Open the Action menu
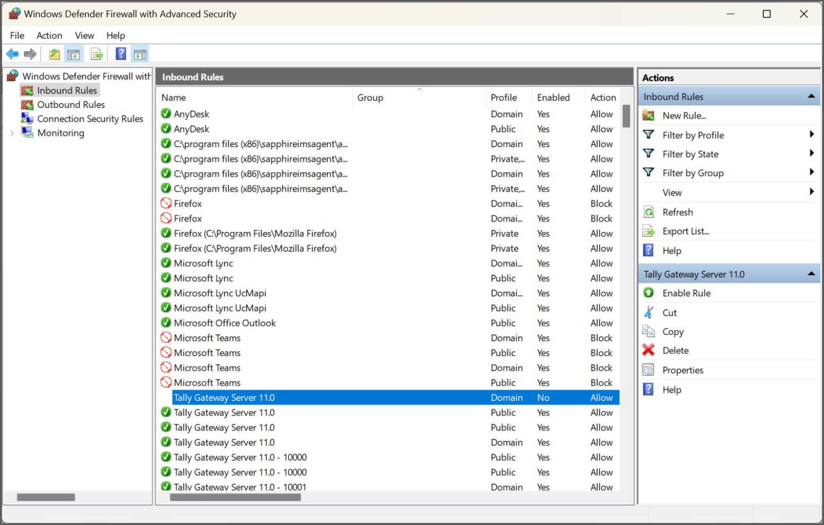 (x=49, y=35)
